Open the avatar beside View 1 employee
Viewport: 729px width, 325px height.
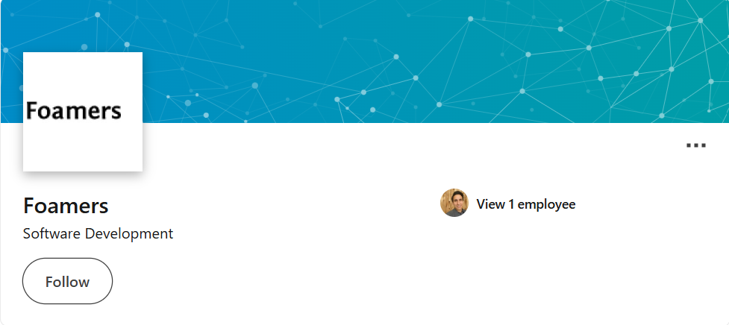pyautogui.click(x=454, y=203)
